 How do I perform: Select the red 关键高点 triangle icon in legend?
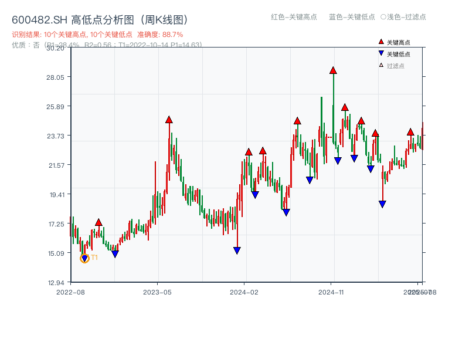pos(380,42)
